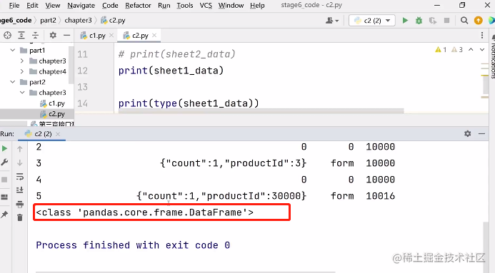495x273 pixels.
Task: Toggle Scroll to End in console
Action: click(x=19, y=190)
